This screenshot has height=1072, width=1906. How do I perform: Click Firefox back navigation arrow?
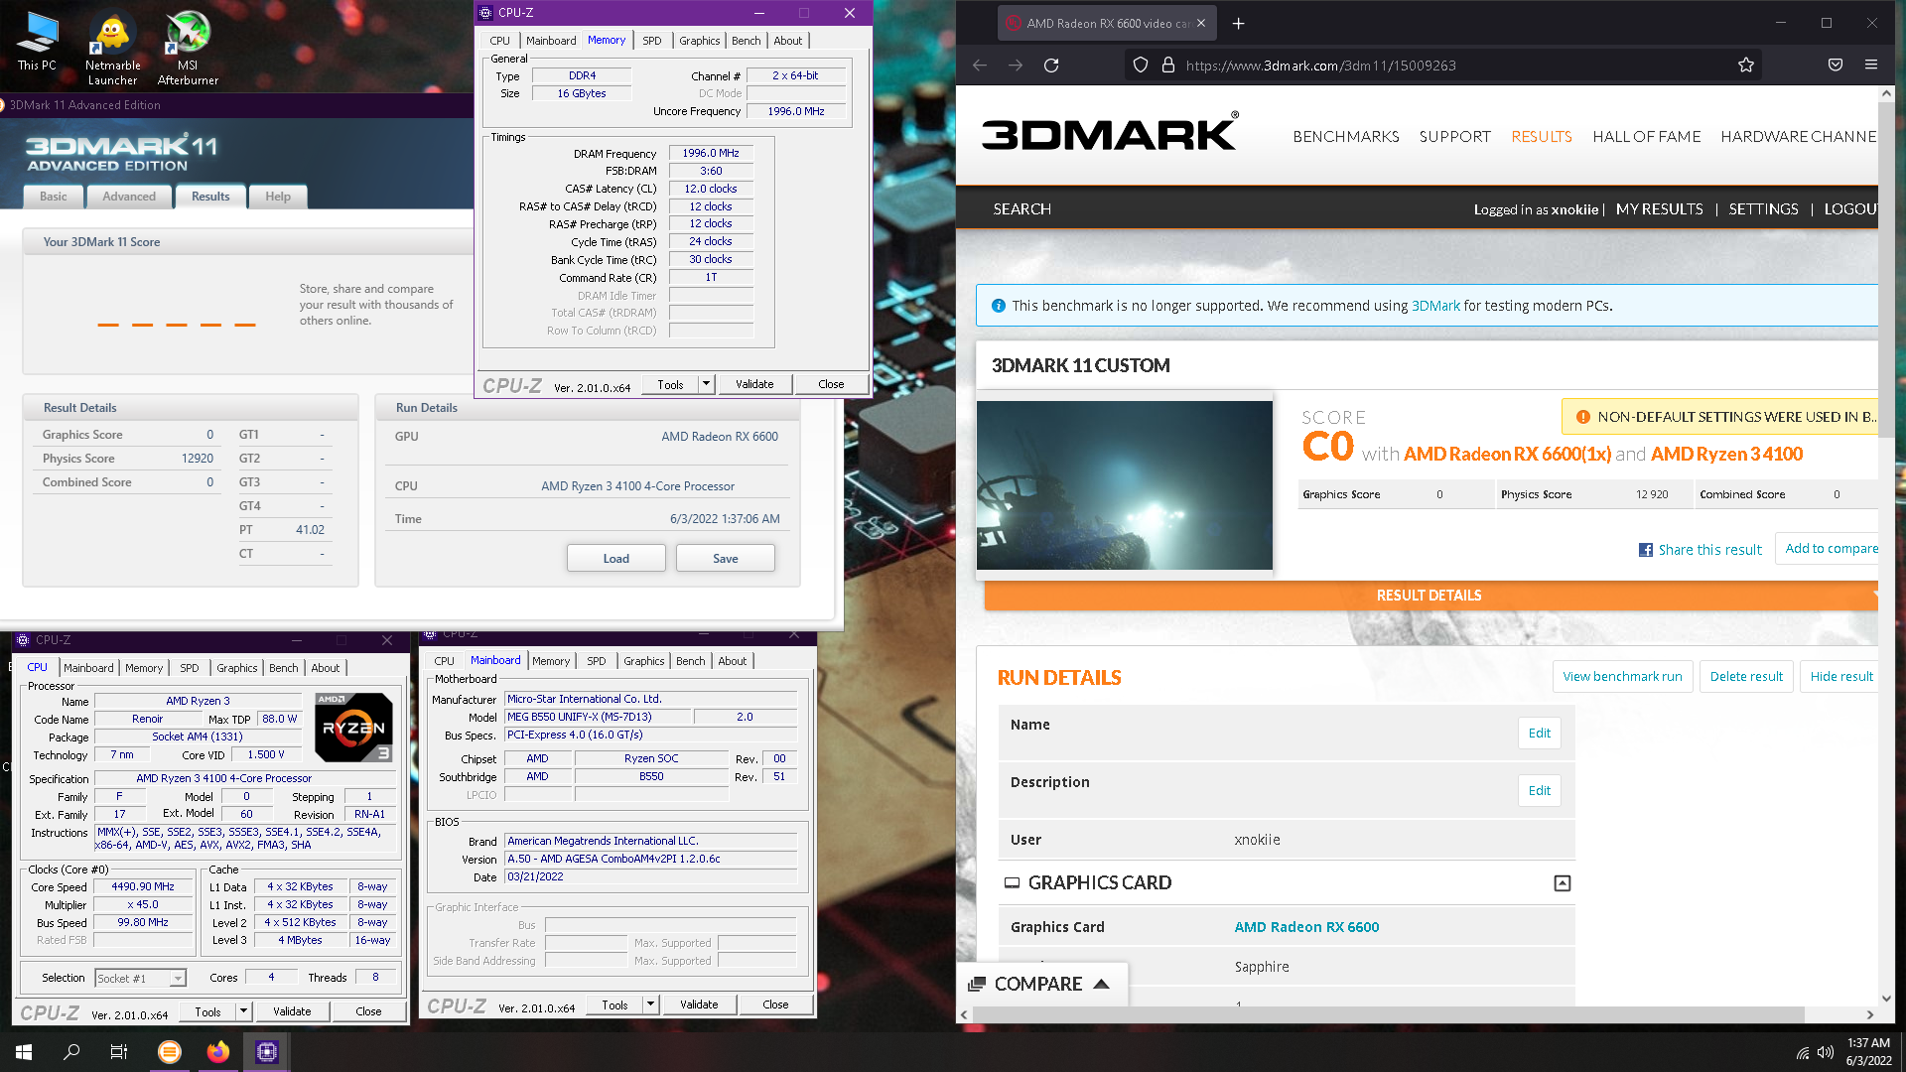980,66
